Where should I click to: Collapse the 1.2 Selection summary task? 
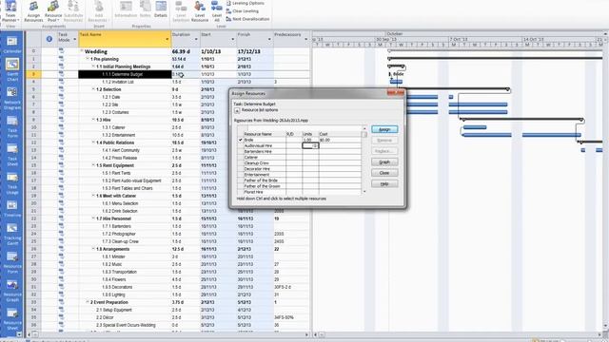tap(93, 89)
